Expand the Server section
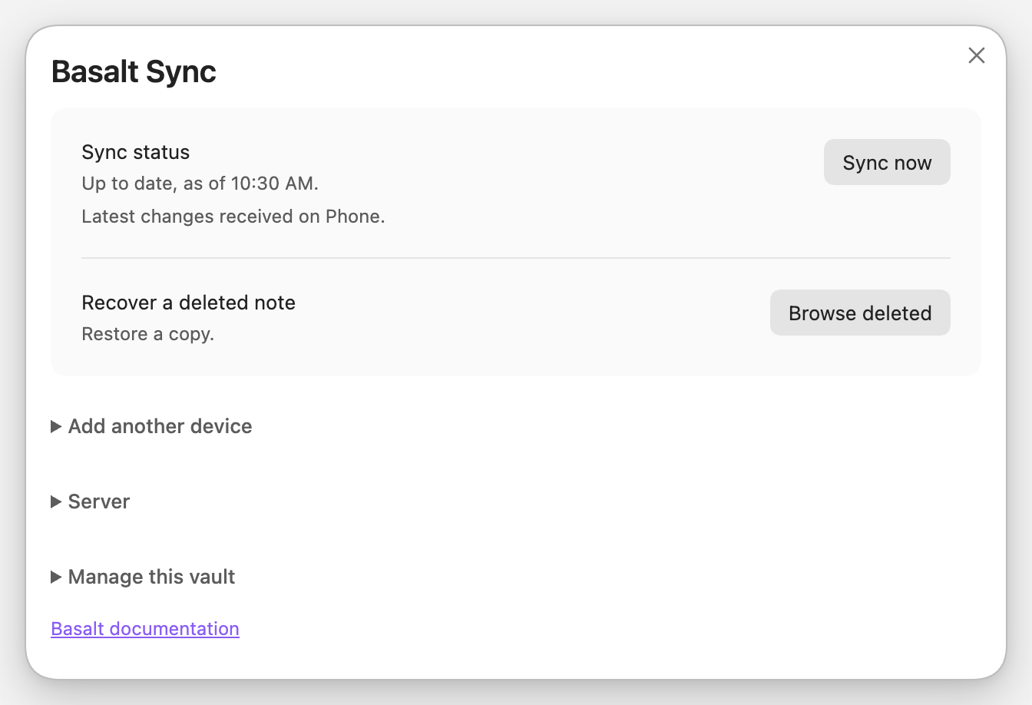1032x705 pixels. pyautogui.click(x=91, y=501)
